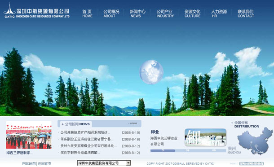This screenshot has height=167, width=274.
Task: Open the HOME 首页 menu item
Action: tap(87, 13)
